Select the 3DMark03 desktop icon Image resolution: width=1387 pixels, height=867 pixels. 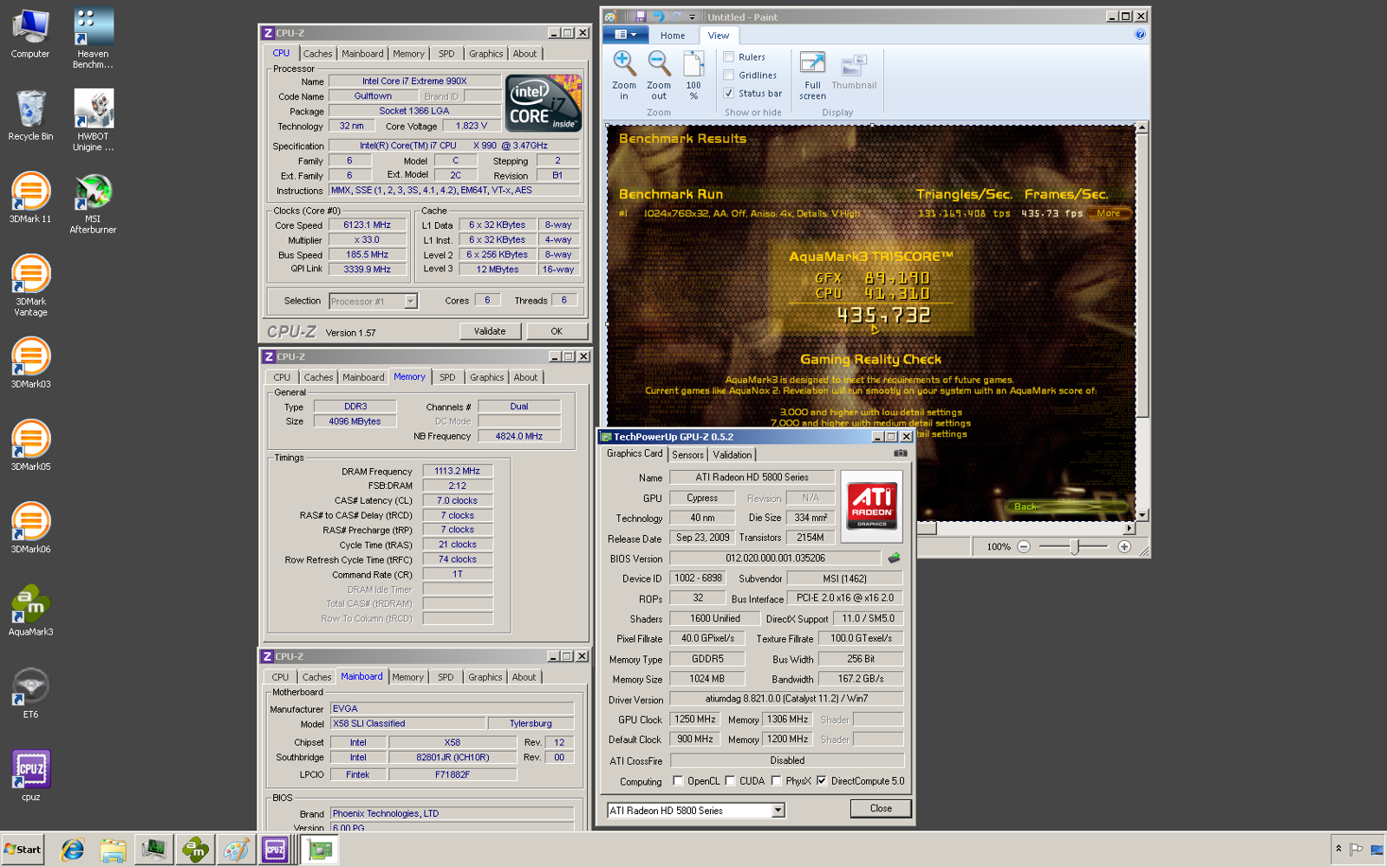(30, 362)
